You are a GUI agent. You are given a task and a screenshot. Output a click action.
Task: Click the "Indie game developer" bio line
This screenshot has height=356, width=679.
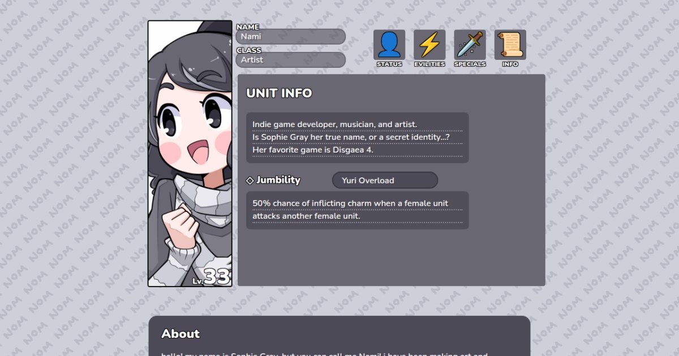(x=334, y=124)
